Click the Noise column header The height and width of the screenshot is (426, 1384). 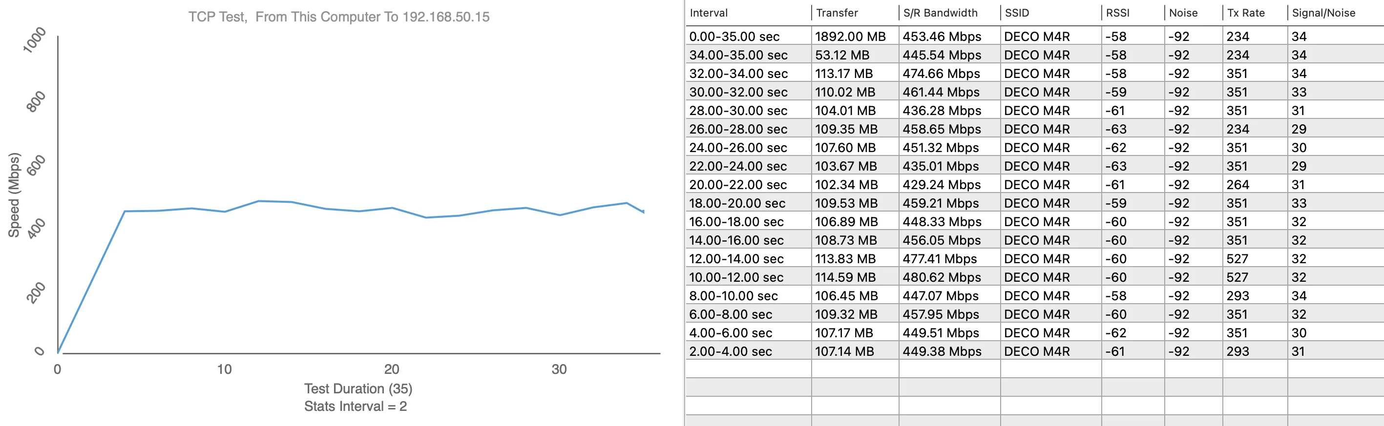pos(1183,13)
